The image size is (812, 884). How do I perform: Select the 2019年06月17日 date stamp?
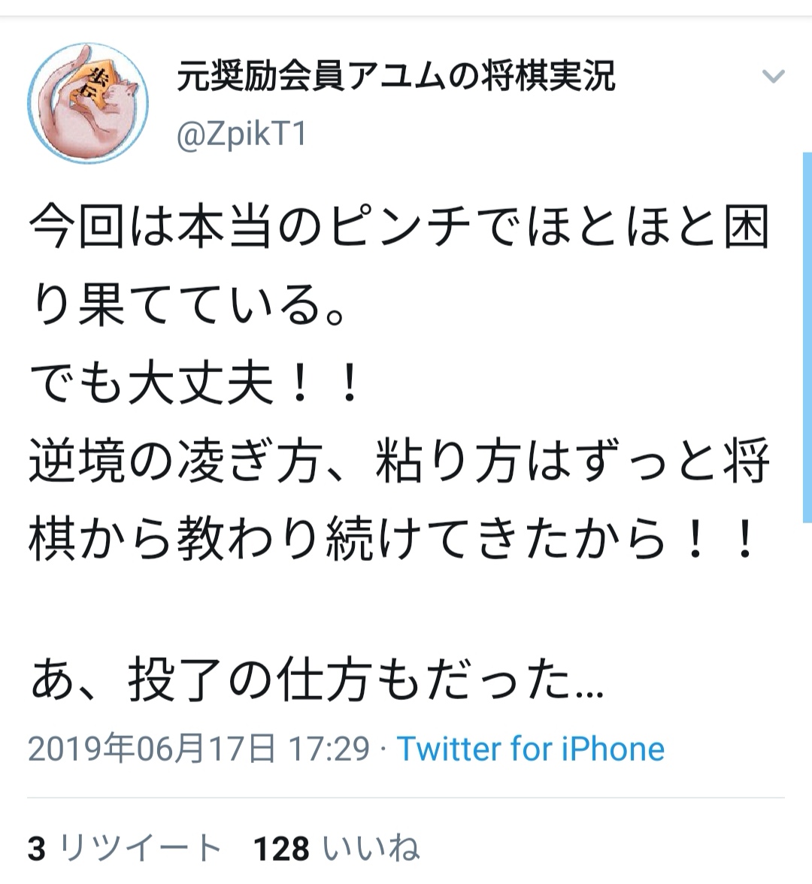(x=152, y=749)
